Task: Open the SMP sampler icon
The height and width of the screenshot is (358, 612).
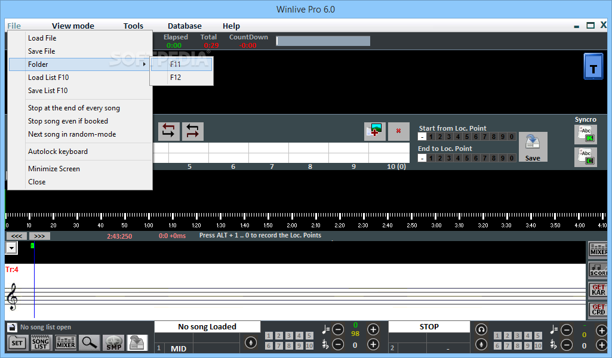Action: (113, 343)
